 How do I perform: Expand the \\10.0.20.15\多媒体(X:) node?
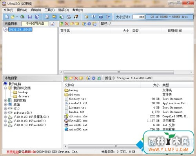5,117
